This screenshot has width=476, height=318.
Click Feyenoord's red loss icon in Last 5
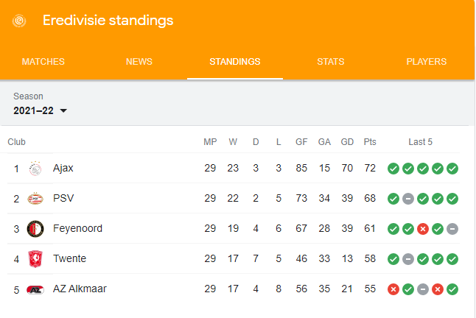(x=422, y=229)
